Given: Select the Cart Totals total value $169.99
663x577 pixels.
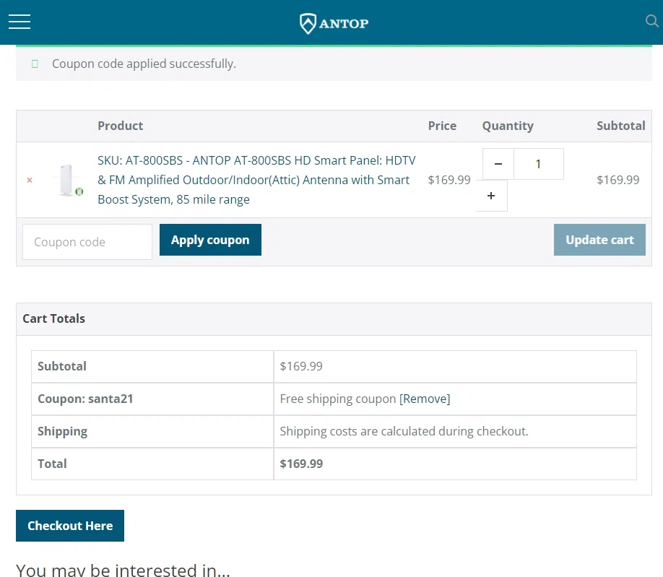Looking at the screenshot, I should tap(301, 464).
